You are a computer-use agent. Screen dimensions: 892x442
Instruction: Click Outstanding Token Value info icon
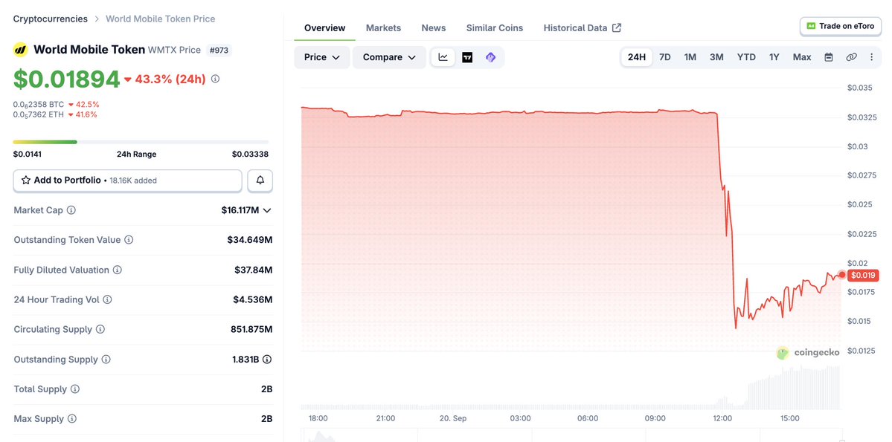(129, 240)
